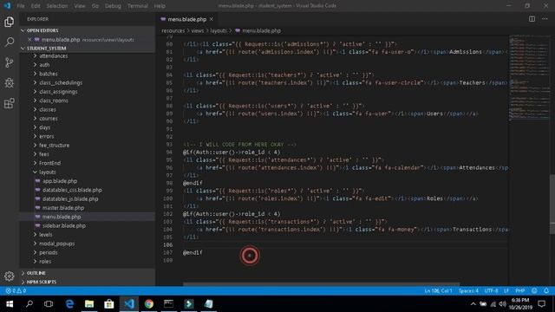Close menu.blade.php in Open Editors list
Screen dimensions: 555x312
pyautogui.click(x=29, y=40)
